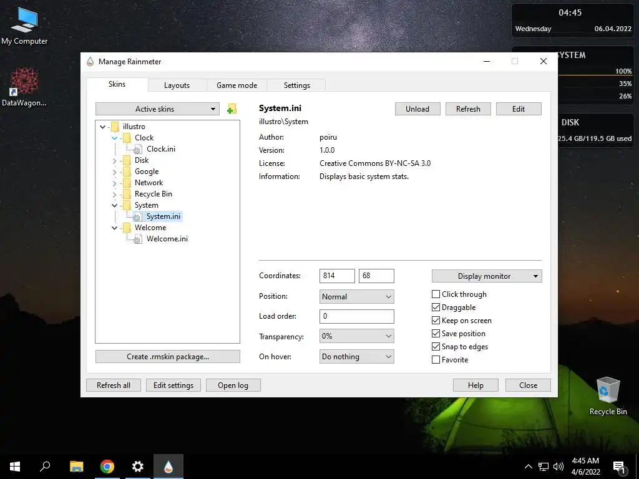The image size is (639, 479).
Task: Open On hover combo box
Action: 356,356
